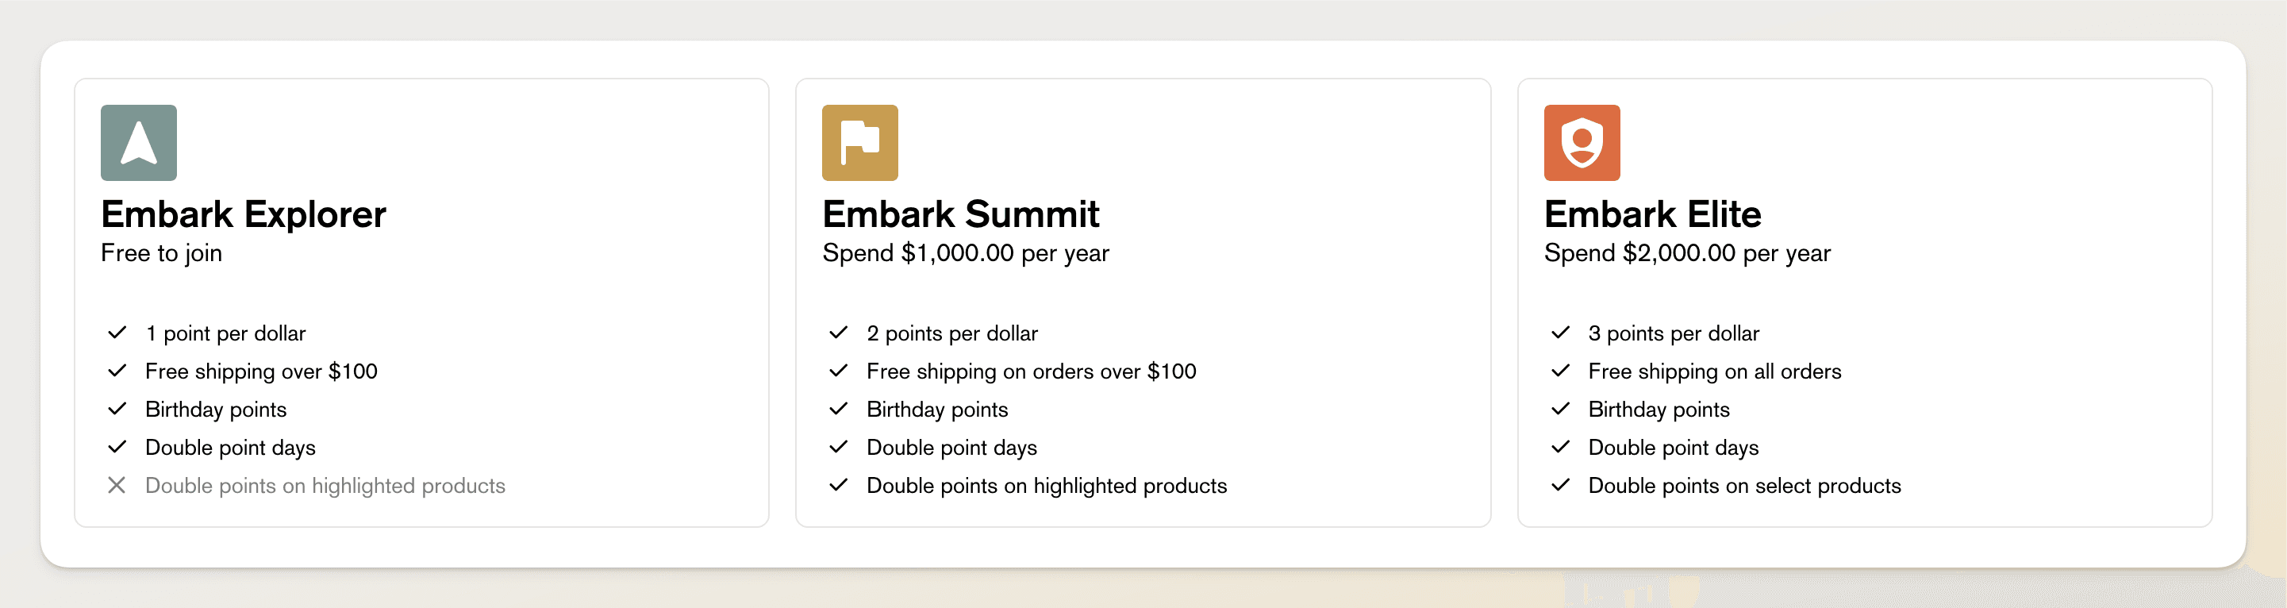Select the Embark Explorer heading
The width and height of the screenshot is (2287, 608).
click(244, 214)
